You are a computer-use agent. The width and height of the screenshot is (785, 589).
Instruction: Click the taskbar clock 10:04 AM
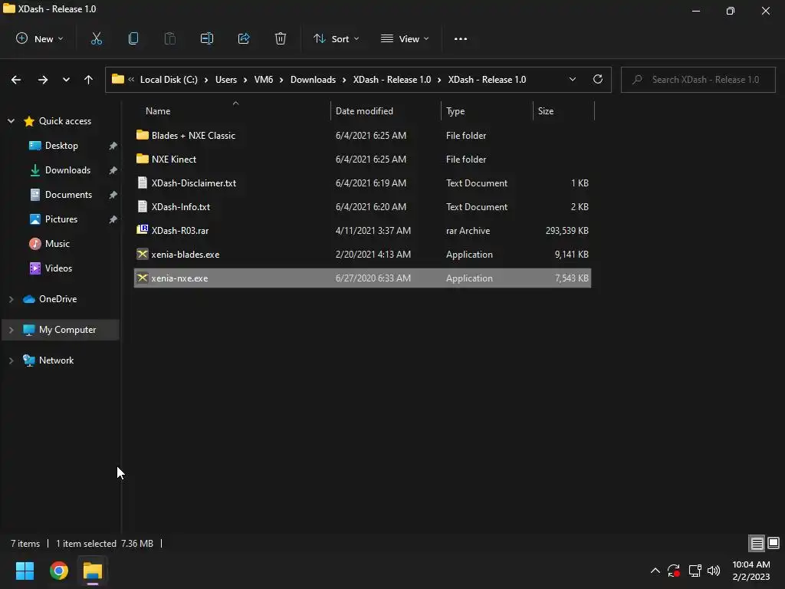(x=751, y=564)
